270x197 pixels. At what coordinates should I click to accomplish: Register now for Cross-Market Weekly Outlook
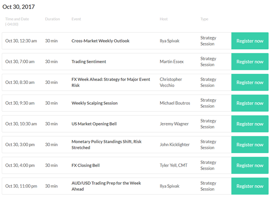click(250, 41)
